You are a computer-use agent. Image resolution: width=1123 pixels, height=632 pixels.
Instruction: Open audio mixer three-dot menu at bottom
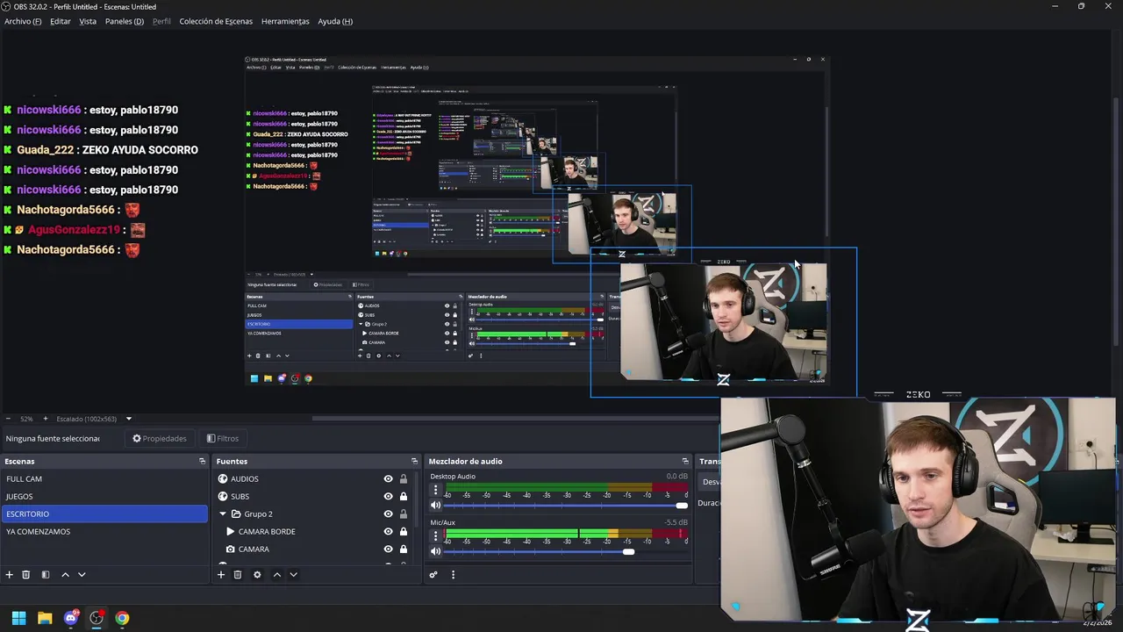click(453, 575)
